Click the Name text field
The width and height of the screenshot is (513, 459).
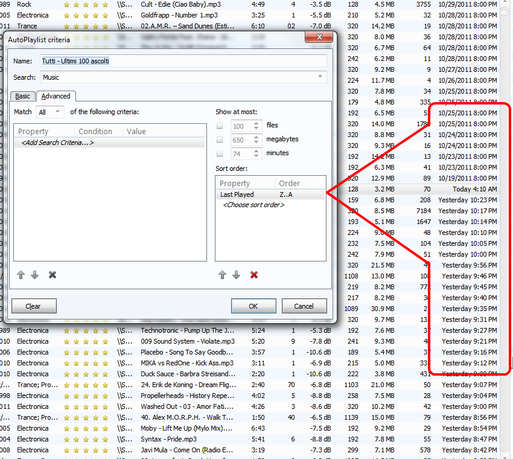183,61
